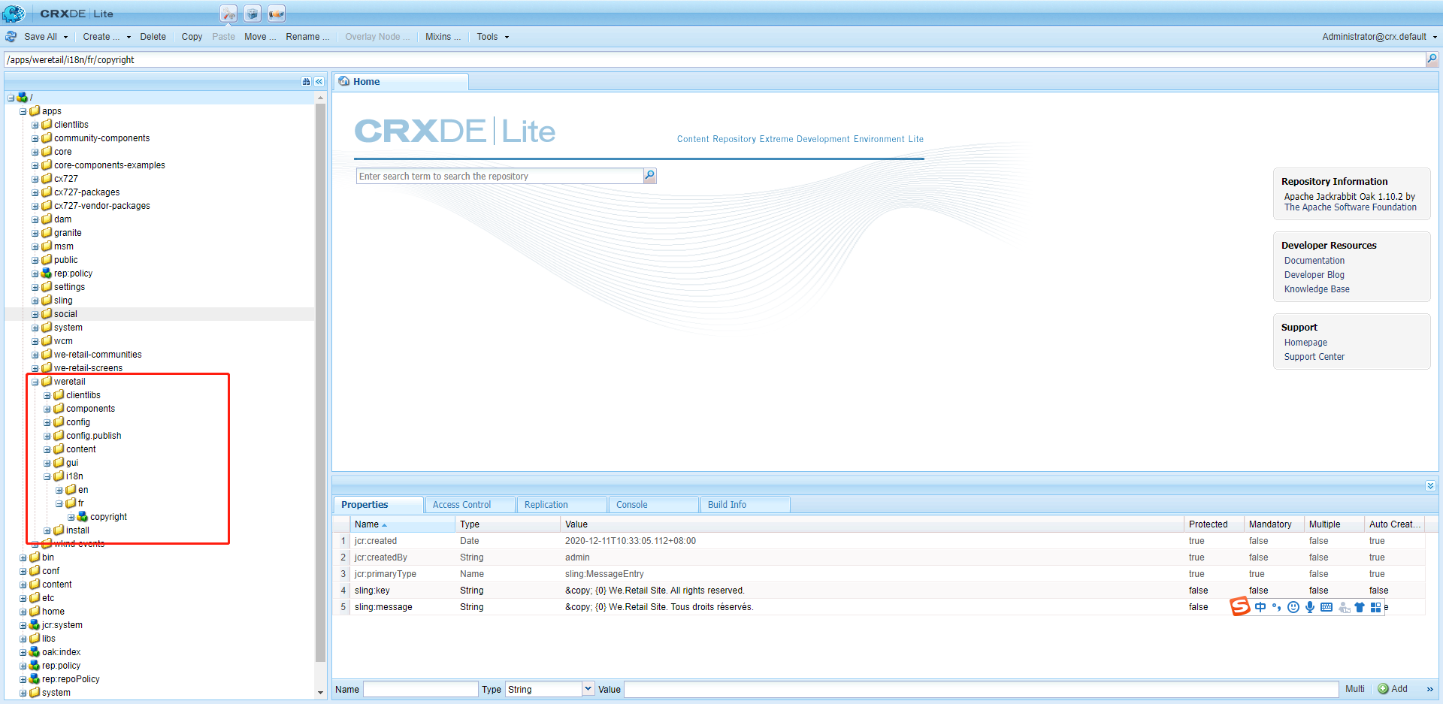Open the Knowledge Base link

point(1317,289)
